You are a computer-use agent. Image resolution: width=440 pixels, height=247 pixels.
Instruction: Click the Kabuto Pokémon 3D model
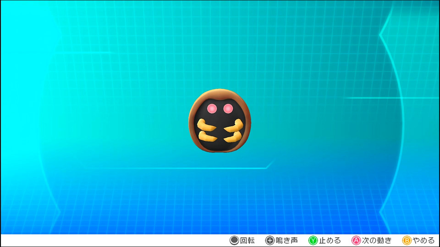tap(220, 121)
